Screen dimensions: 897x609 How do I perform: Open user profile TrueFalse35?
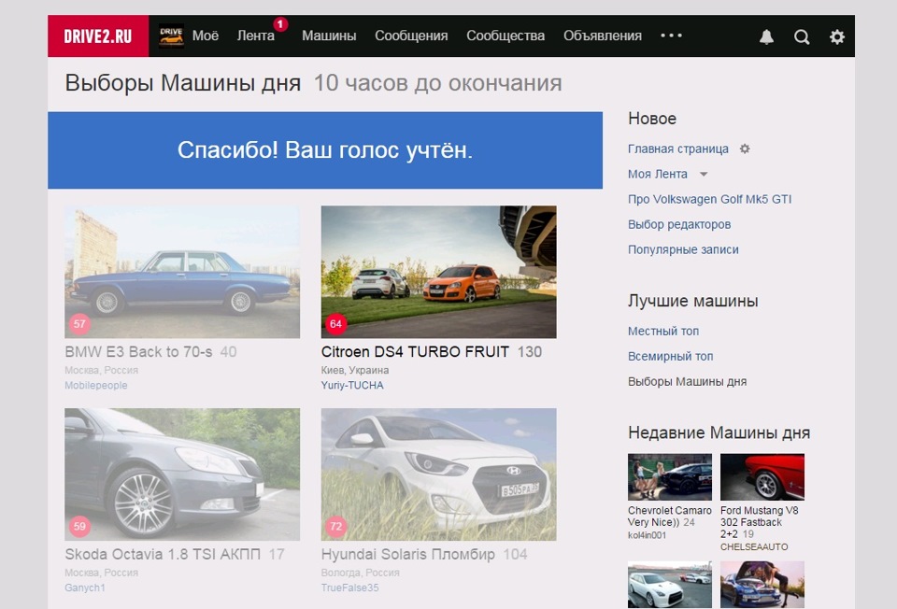point(350,588)
